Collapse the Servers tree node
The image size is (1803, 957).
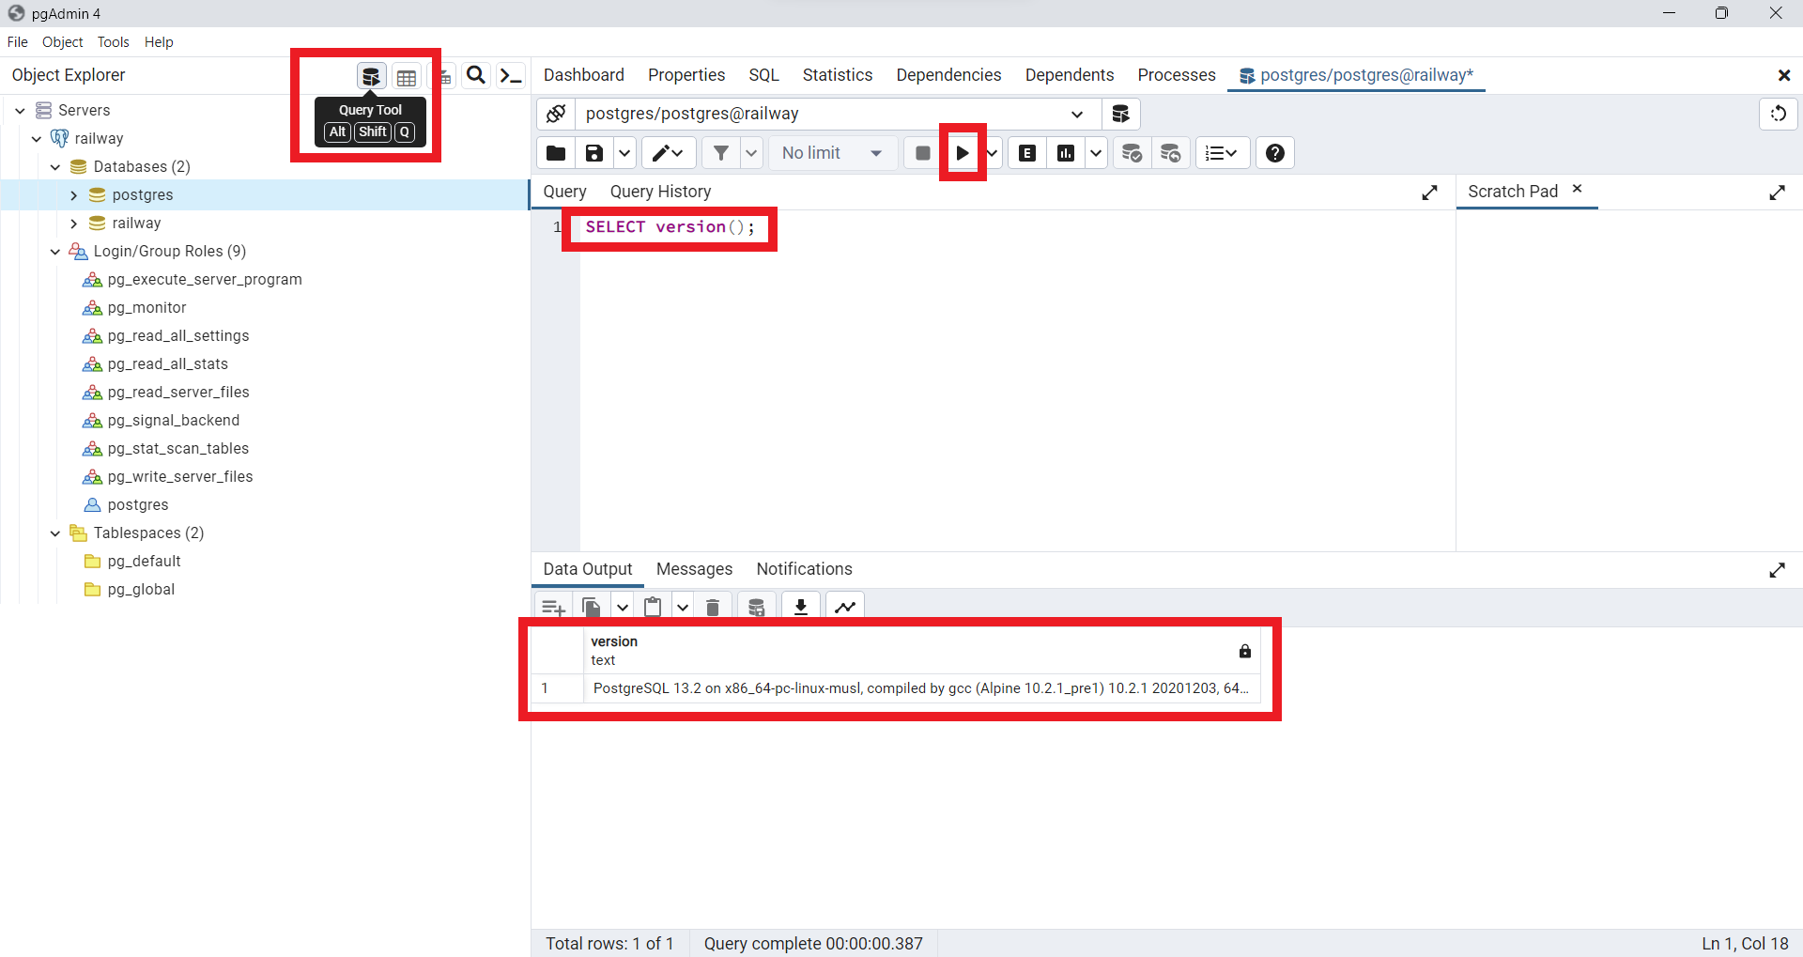(20, 111)
